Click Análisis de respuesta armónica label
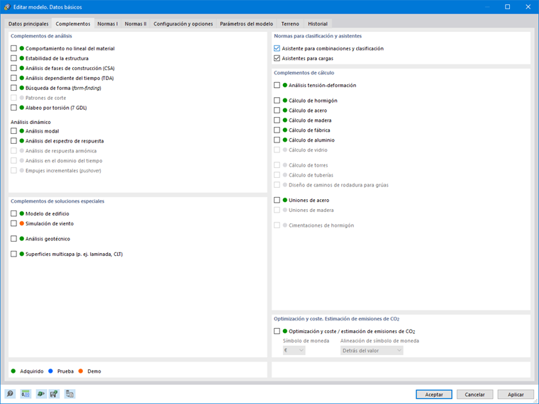This screenshot has height=404, width=539. (61, 151)
